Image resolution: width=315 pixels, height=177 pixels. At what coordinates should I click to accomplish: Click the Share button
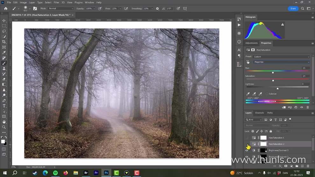(293, 9)
